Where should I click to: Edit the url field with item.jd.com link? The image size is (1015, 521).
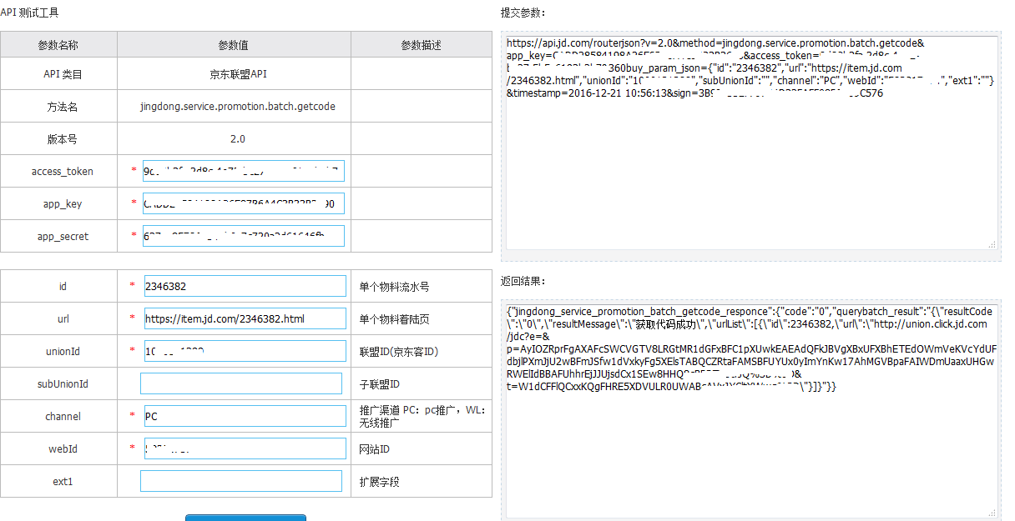pos(245,318)
